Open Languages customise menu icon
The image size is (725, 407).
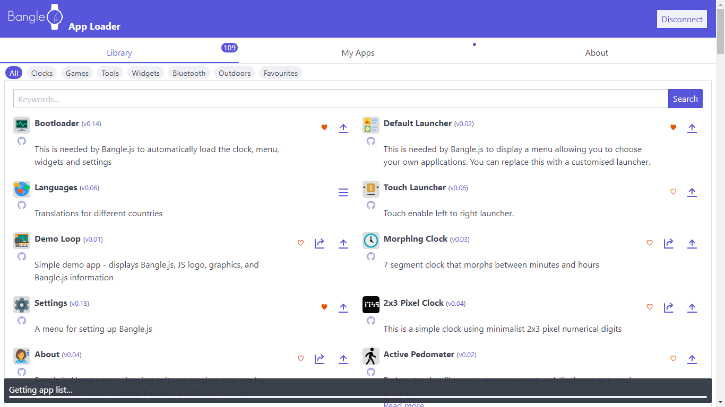pyautogui.click(x=343, y=192)
